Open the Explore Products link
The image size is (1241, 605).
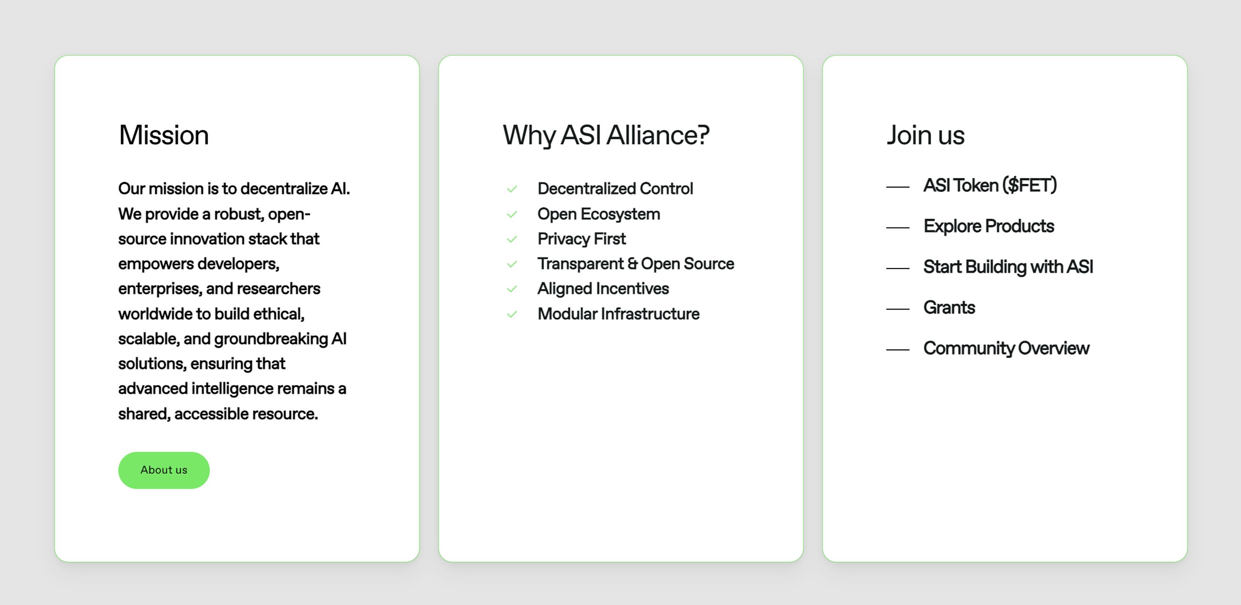pos(988,226)
